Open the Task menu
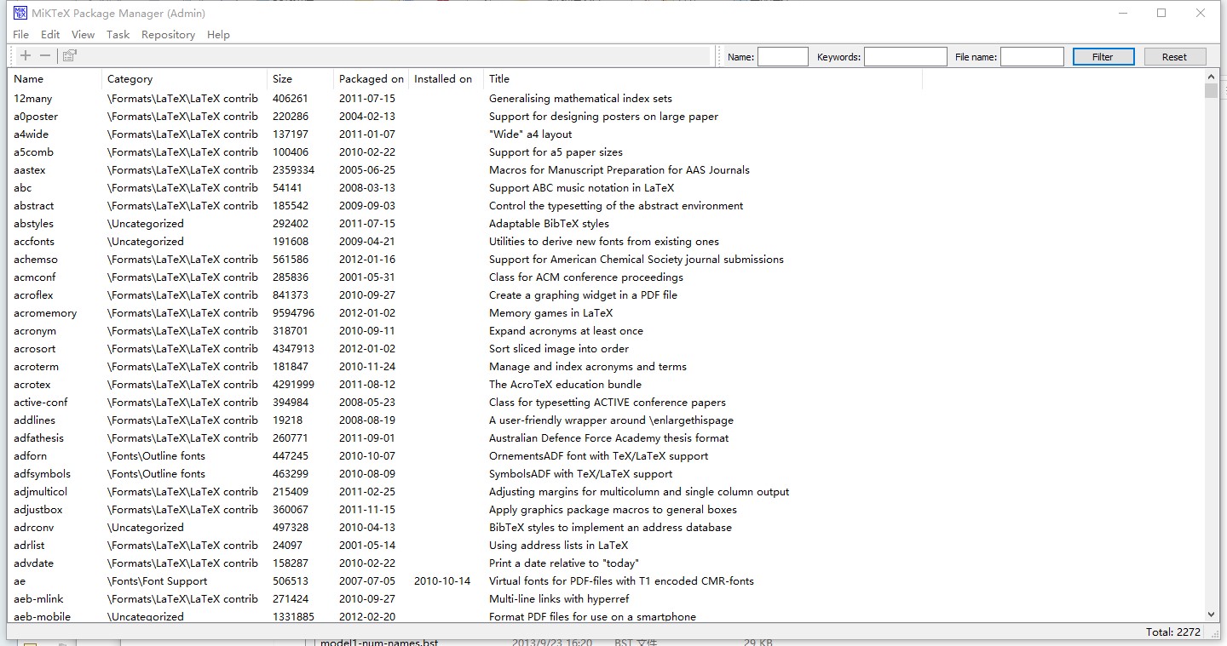 pyautogui.click(x=118, y=35)
